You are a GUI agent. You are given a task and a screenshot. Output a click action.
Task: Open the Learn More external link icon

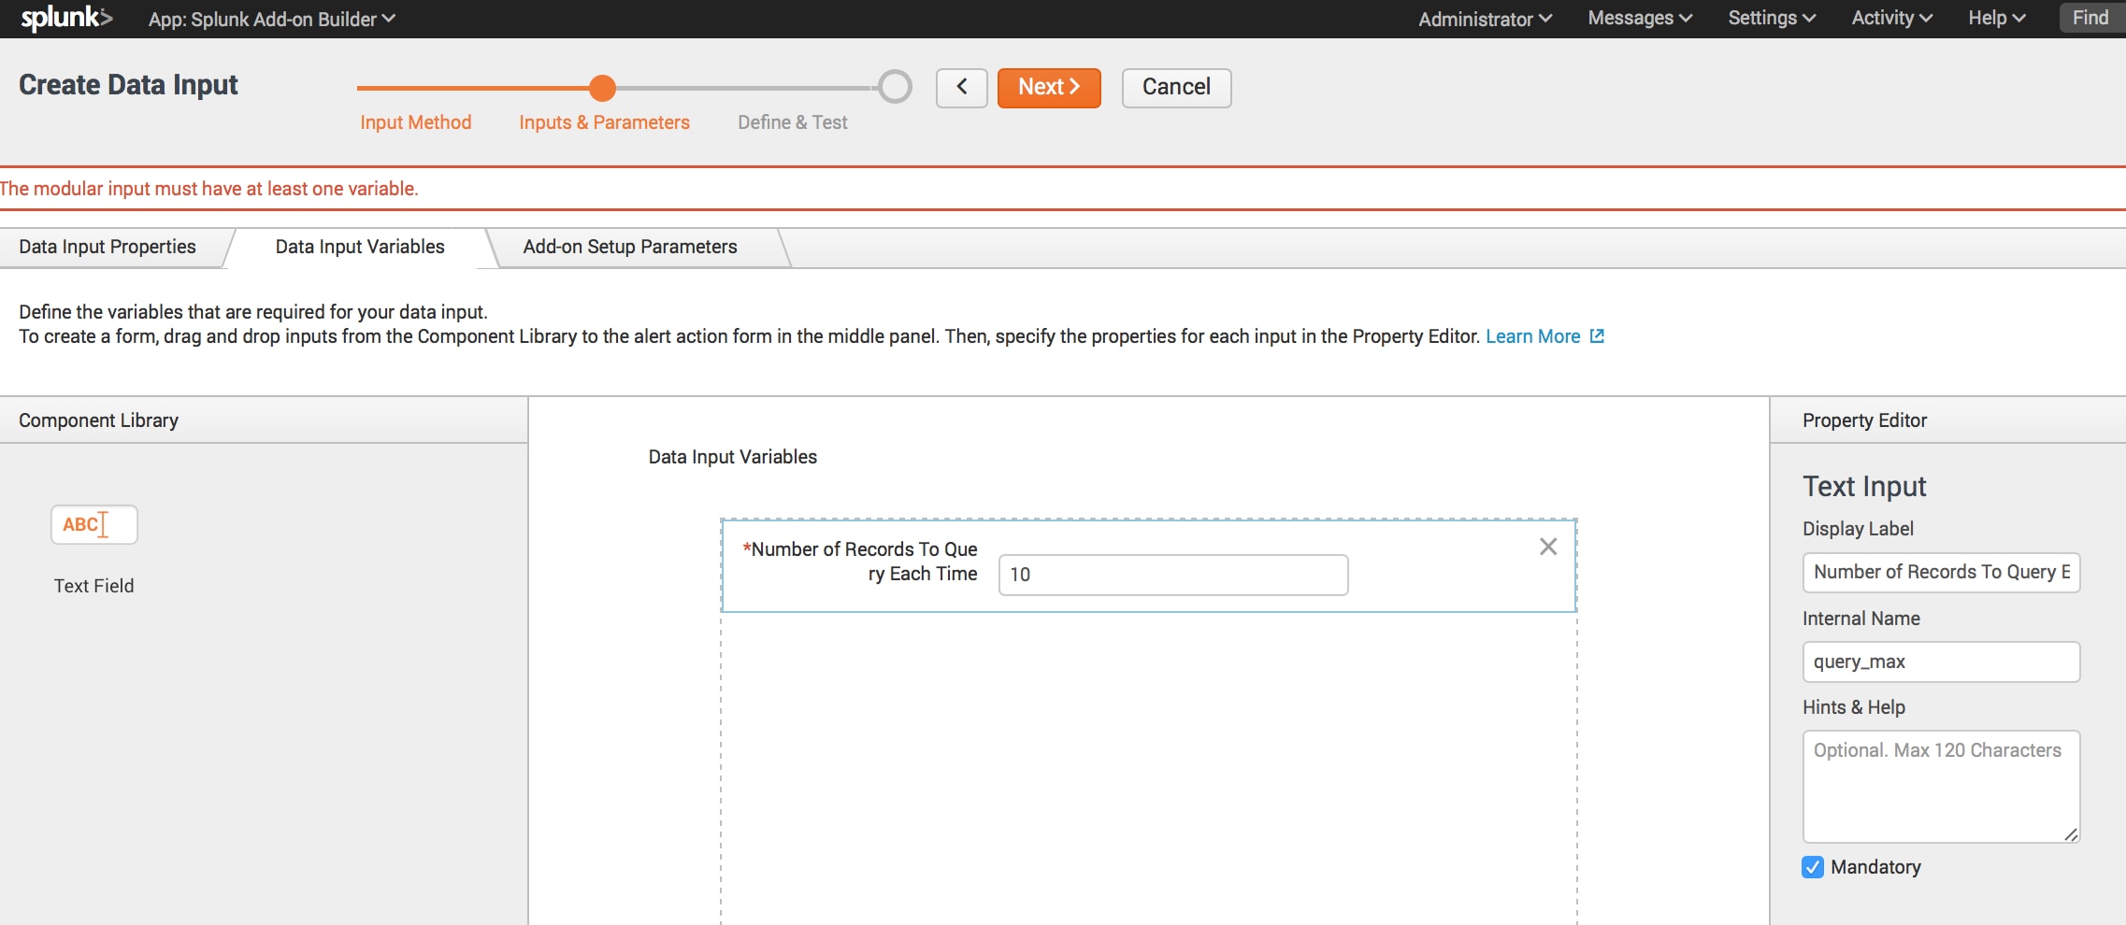(1597, 336)
